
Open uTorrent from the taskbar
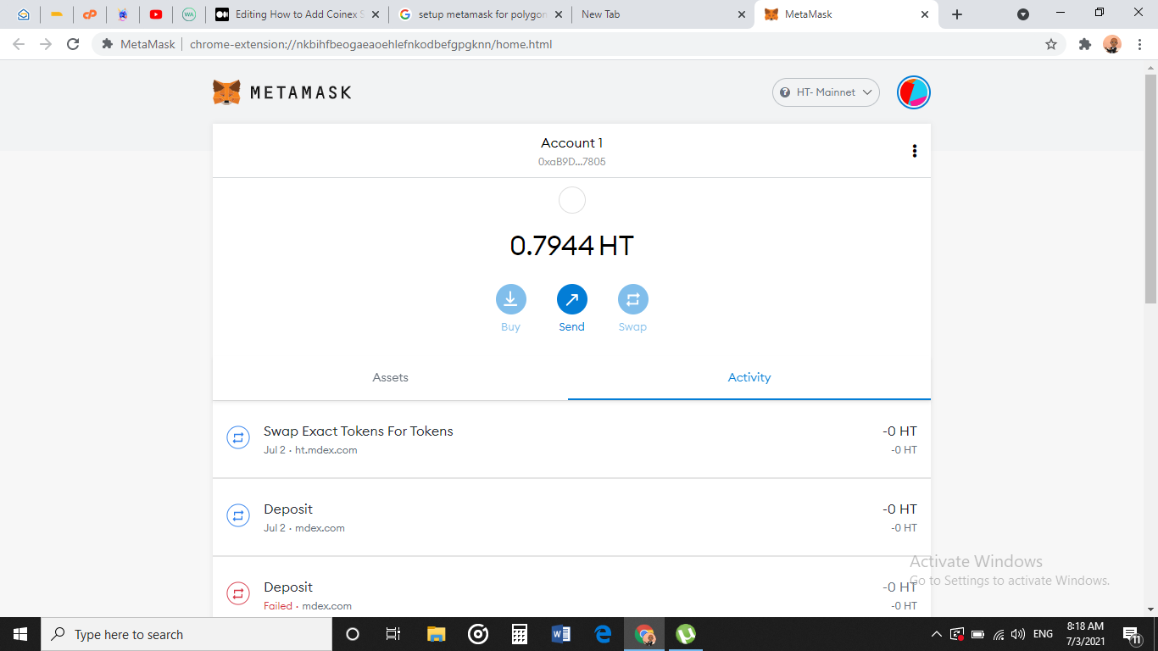click(686, 634)
